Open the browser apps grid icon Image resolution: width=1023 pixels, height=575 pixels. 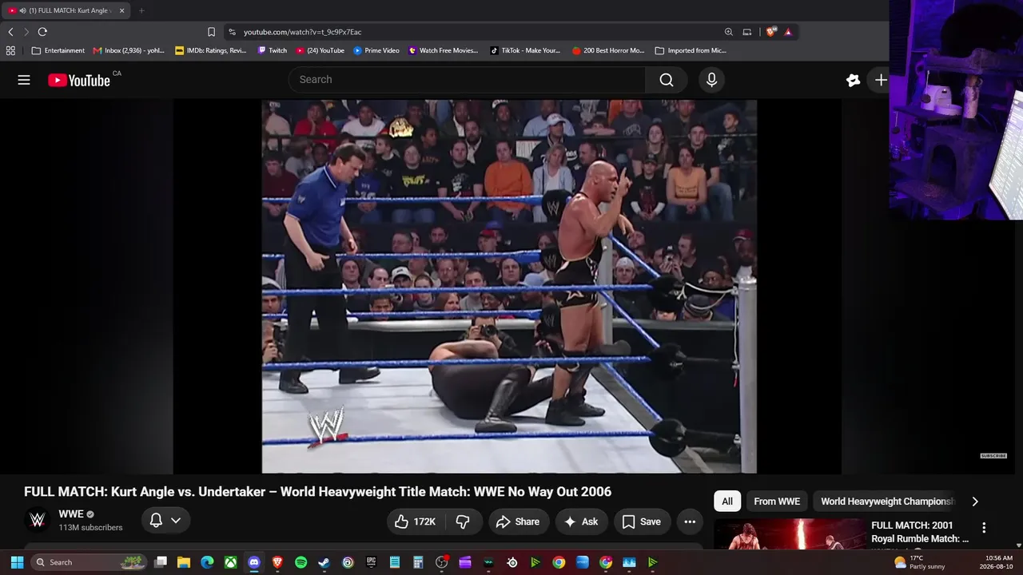10,50
